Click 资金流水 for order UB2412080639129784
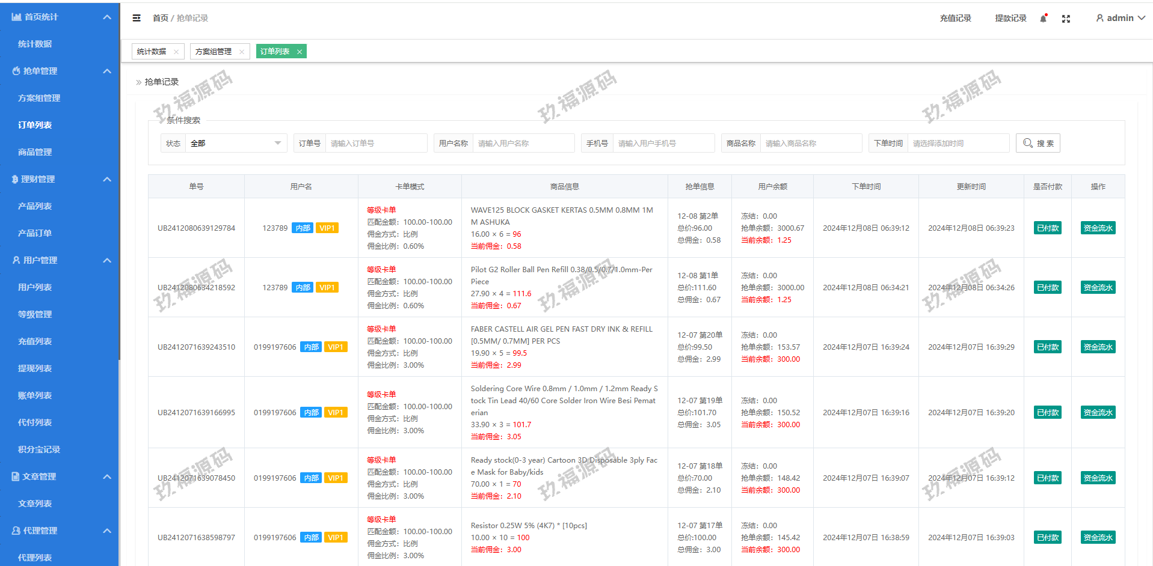Image resolution: width=1153 pixels, height=566 pixels. [1098, 228]
